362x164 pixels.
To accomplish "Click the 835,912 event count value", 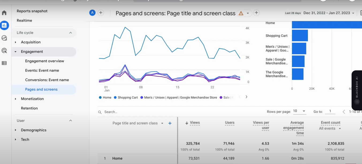I will 337,158.
